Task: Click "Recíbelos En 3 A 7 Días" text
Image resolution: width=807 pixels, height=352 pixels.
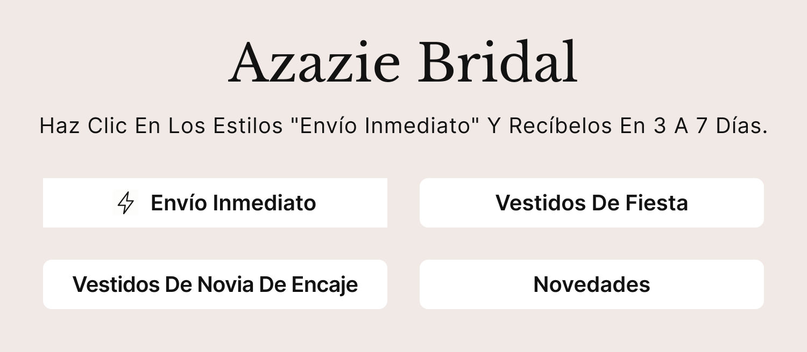Action: click(x=638, y=126)
